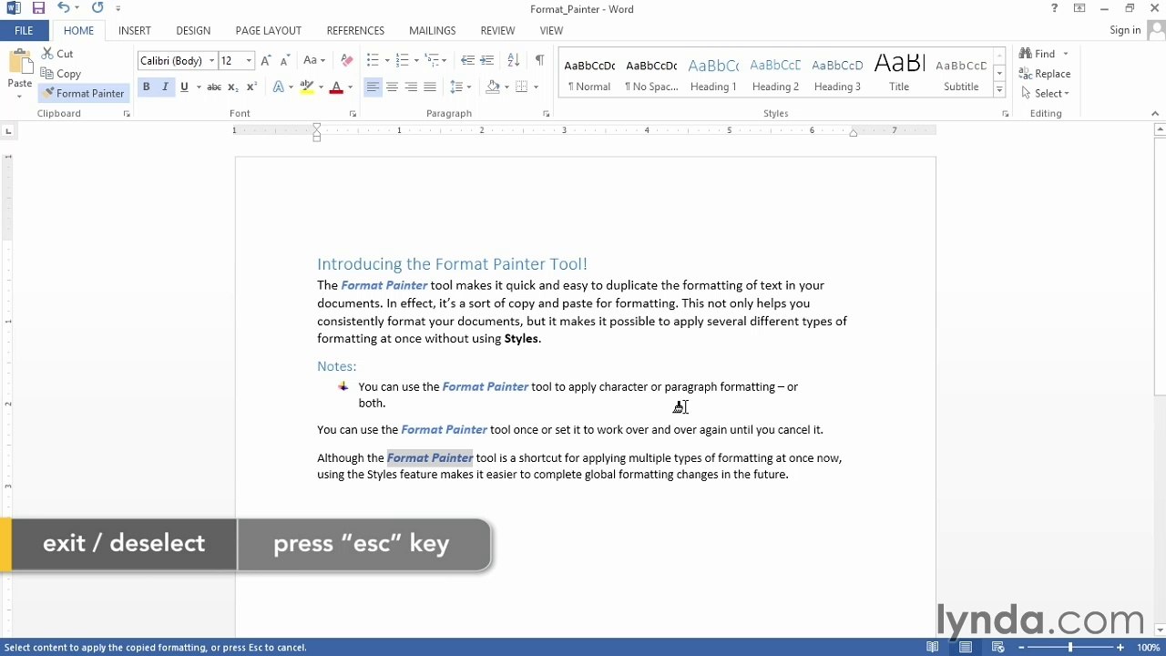Toggle Bold formatting
This screenshot has height=656, width=1166.
tap(146, 87)
